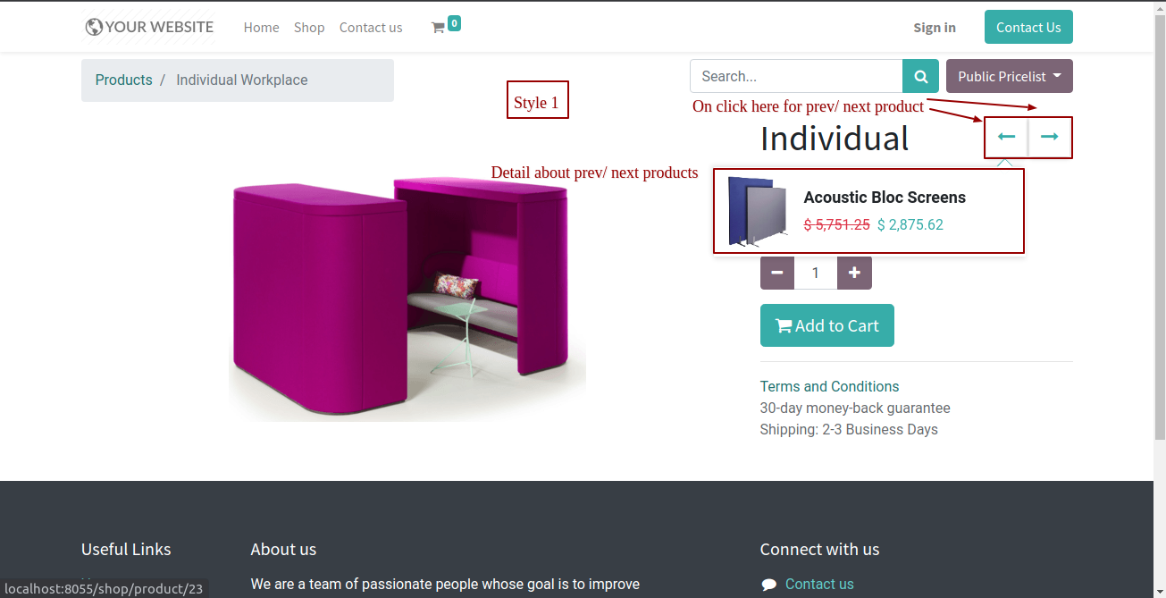
Task: Click the globe logo of Your Website
Action: 94,28
